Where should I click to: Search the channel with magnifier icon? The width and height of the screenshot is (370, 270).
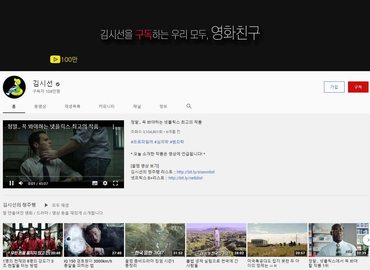click(189, 106)
